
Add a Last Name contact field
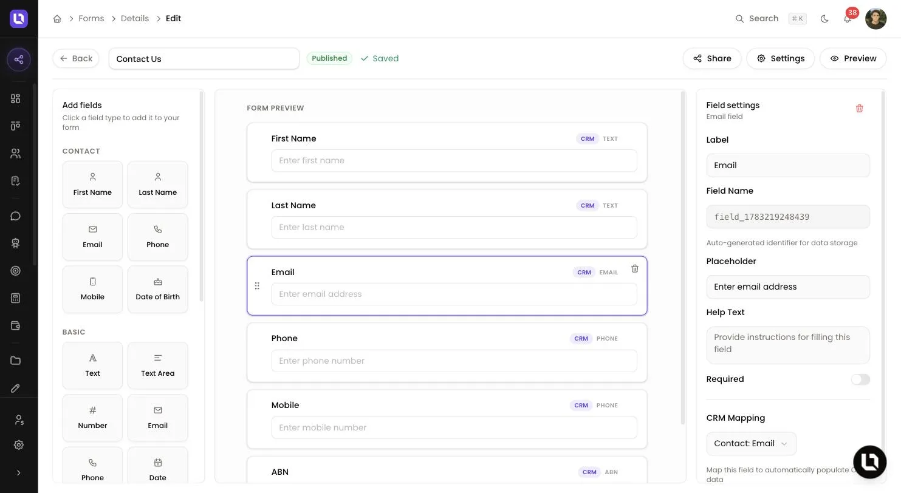pyautogui.click(x=158, y=185)
